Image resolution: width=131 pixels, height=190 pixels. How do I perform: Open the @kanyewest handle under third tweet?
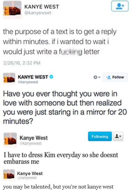click(31, 143)
